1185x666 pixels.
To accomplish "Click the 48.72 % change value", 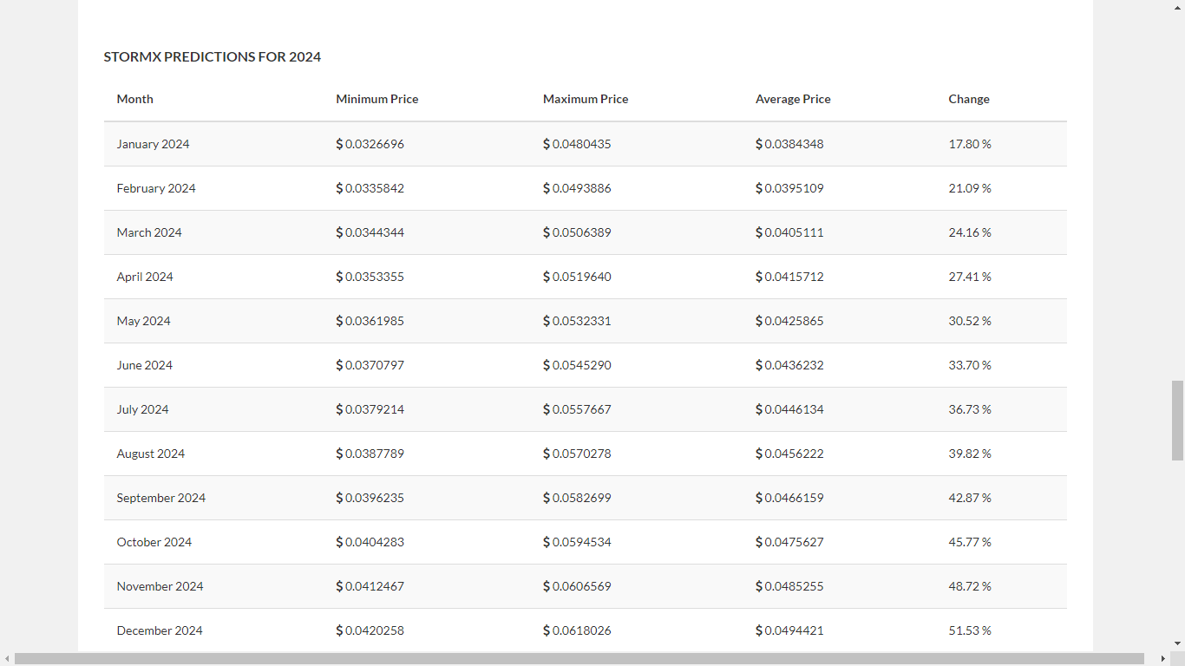I will (970, 586).
